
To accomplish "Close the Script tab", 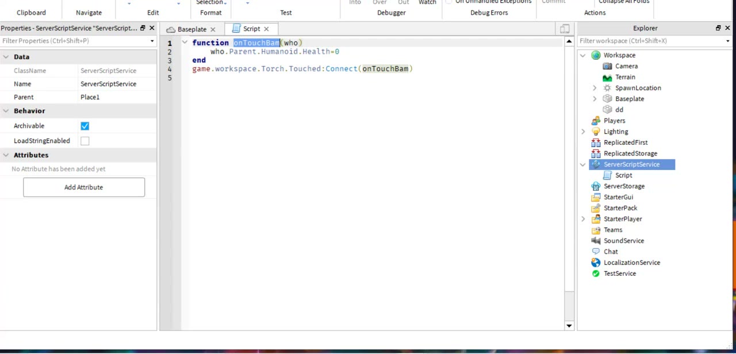I will tap(266, 29).
